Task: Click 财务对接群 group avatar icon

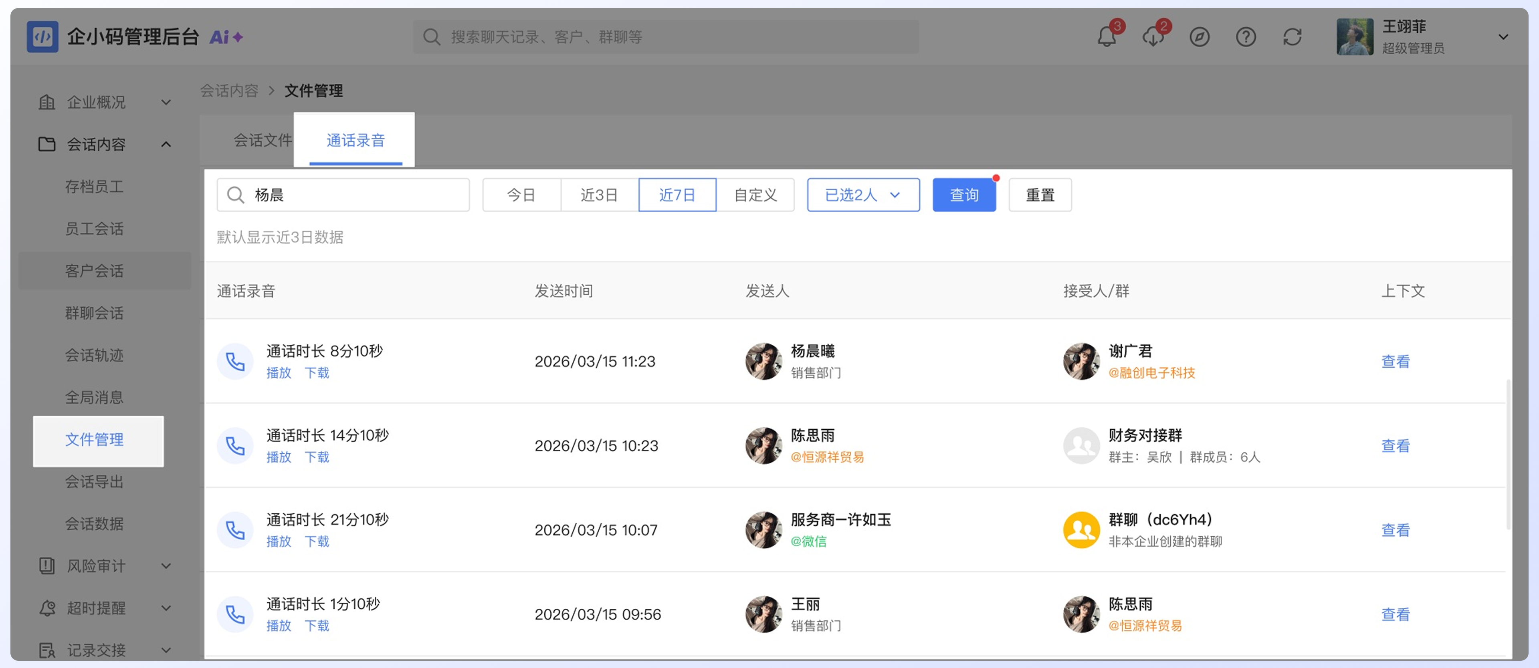Action: 1081,446
